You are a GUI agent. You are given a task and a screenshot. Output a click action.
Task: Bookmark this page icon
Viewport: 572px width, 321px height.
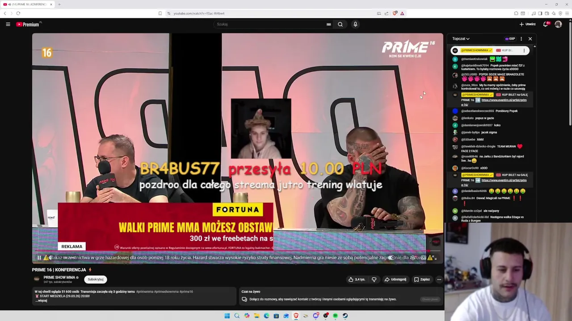160,13
